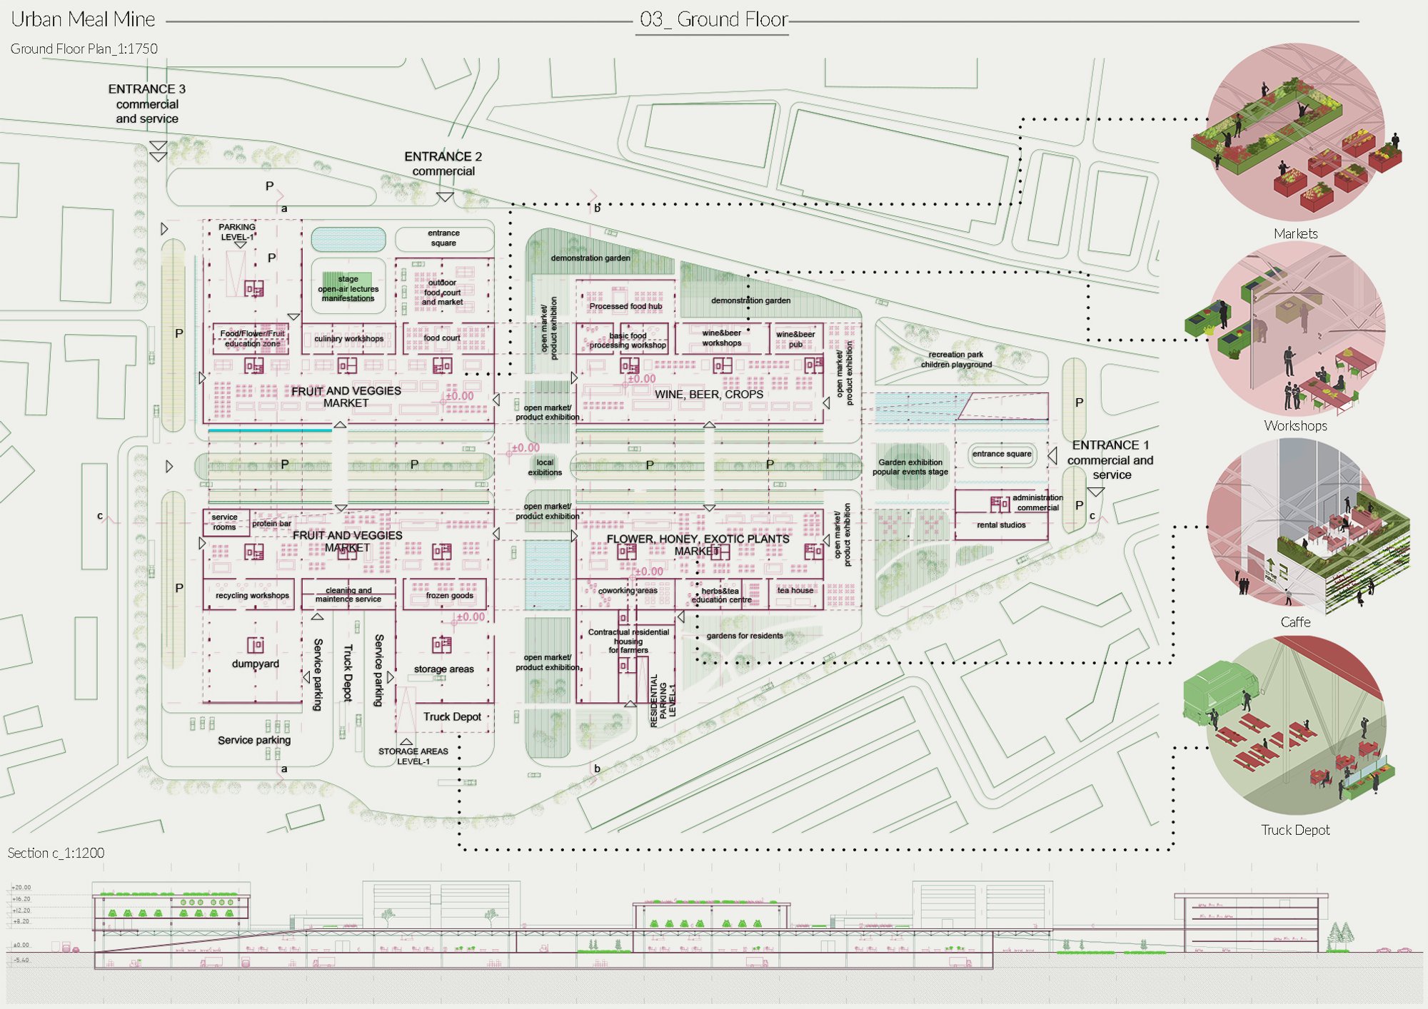Click the Storage Areas Level-1 arrow
Screen dimensions: 1428x1009
click(x=406, y=742)
